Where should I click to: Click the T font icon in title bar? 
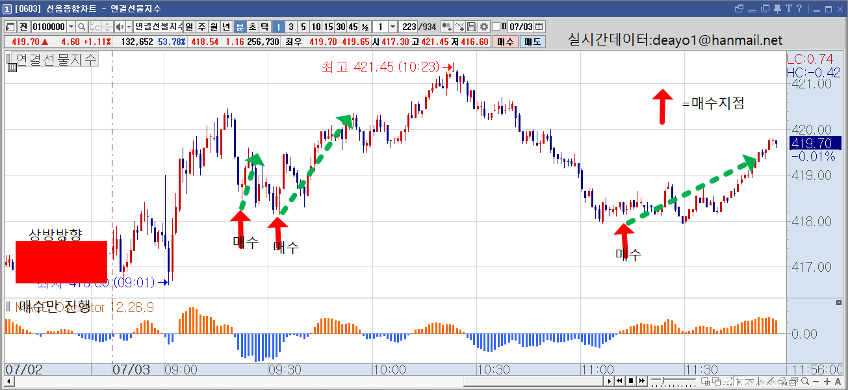(x=789, y=8)
